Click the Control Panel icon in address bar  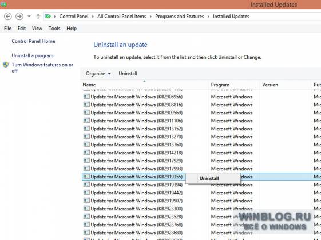(47, 17)
